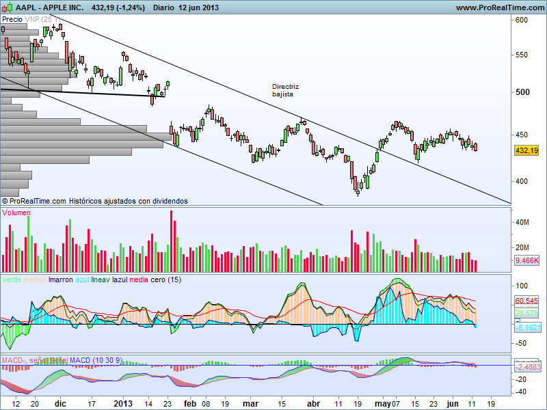547x410 pixels.
Task: Click the "MACD (10 30 9)" indicator label
Action: [96, 360]
